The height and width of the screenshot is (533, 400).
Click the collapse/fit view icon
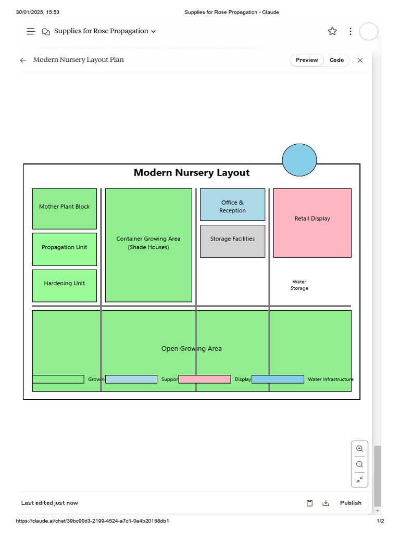pos(359,479)
